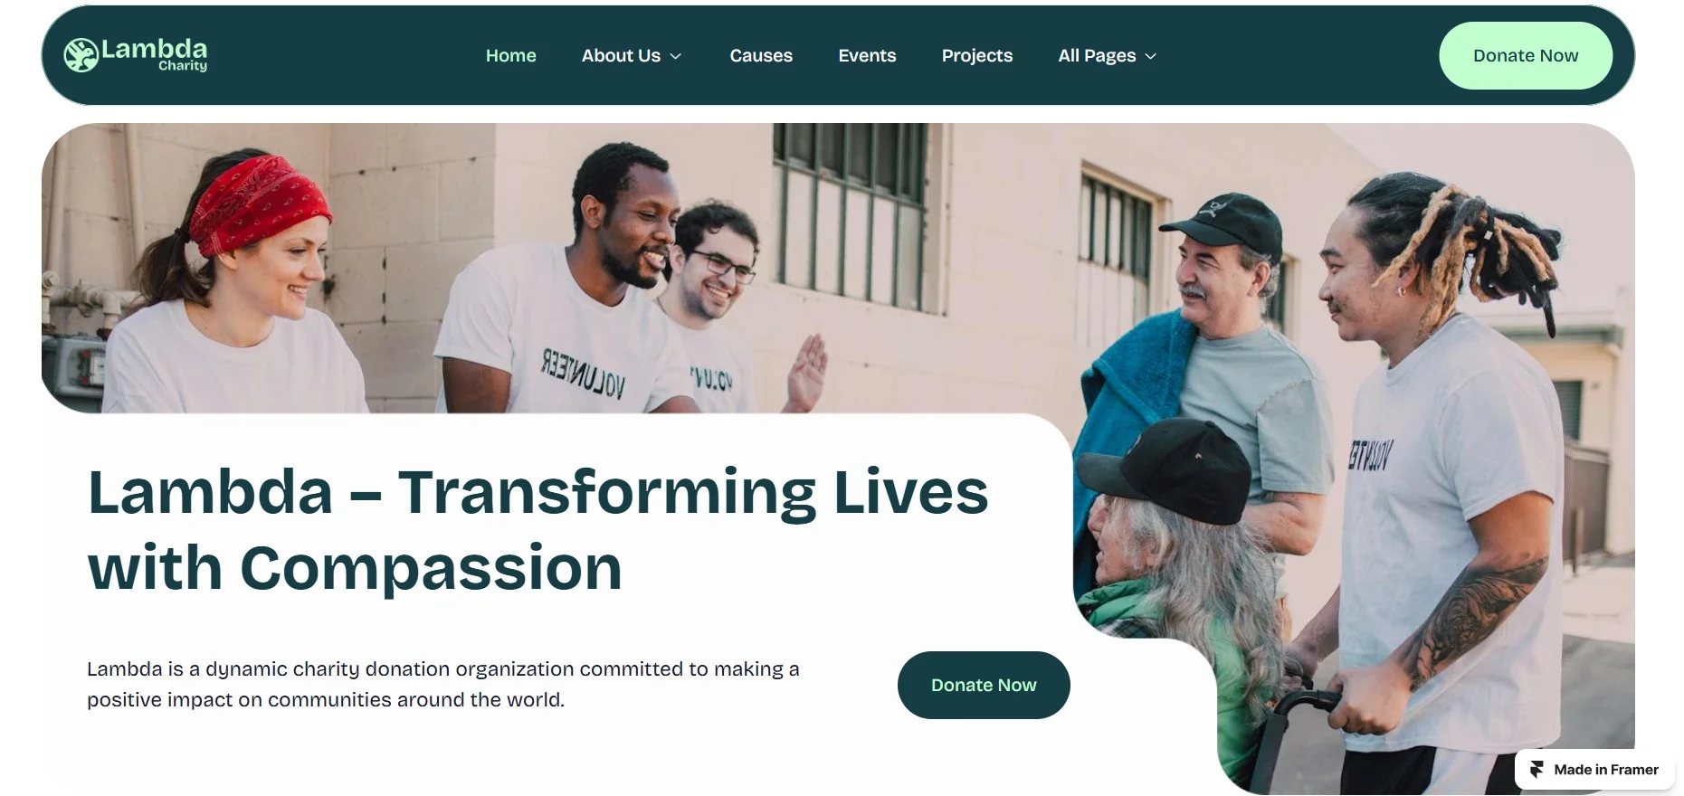
Task: Open the Projects page
Action: click(977, 55)
